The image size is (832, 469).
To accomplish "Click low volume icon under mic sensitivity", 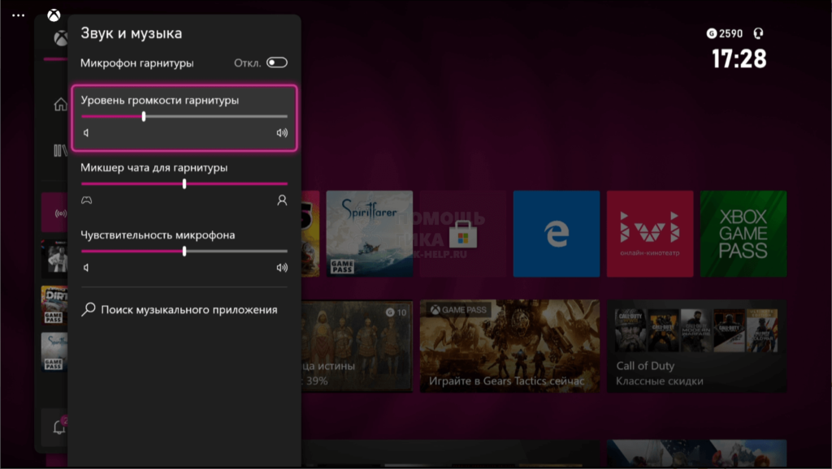I will [86, 267].
